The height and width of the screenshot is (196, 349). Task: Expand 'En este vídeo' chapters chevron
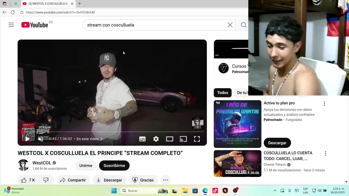[x=101, y=139]
